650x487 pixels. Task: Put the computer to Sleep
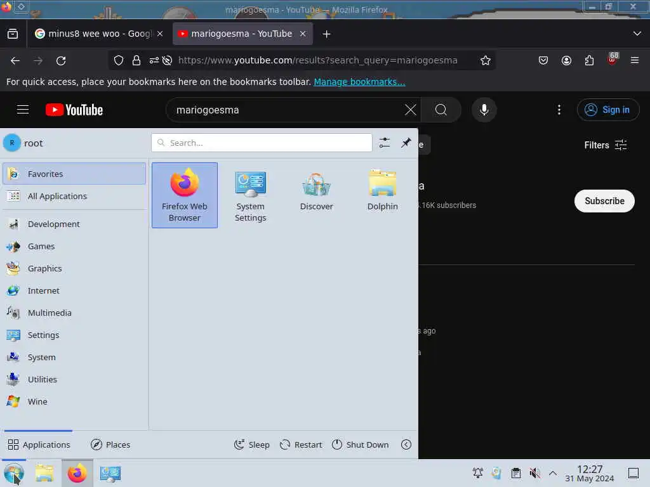tap(251, 445)
